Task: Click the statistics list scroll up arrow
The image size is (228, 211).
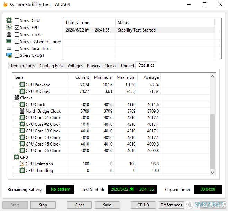Action: [213, 76]
